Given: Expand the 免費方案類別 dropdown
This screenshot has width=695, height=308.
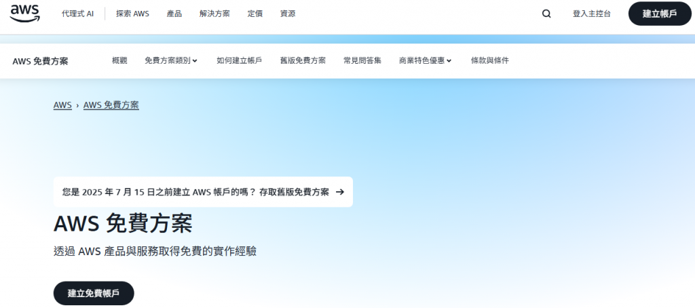Looking at the screenshot, I should 170,60.
